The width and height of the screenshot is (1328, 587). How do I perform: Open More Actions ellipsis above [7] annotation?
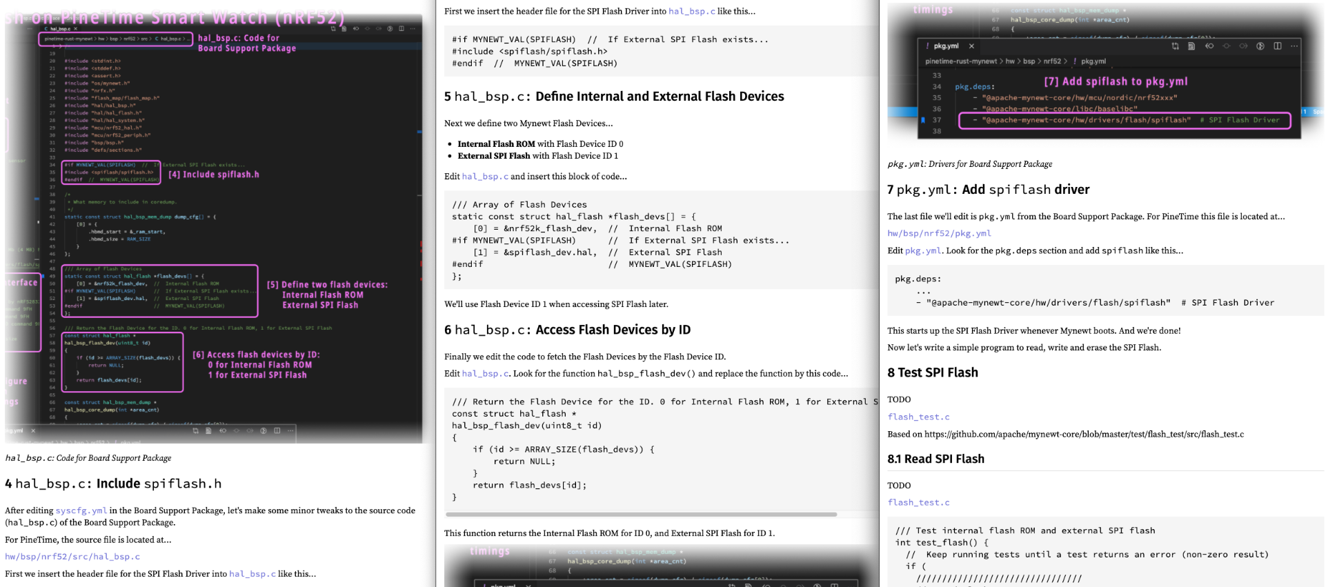click(1294, 46)
